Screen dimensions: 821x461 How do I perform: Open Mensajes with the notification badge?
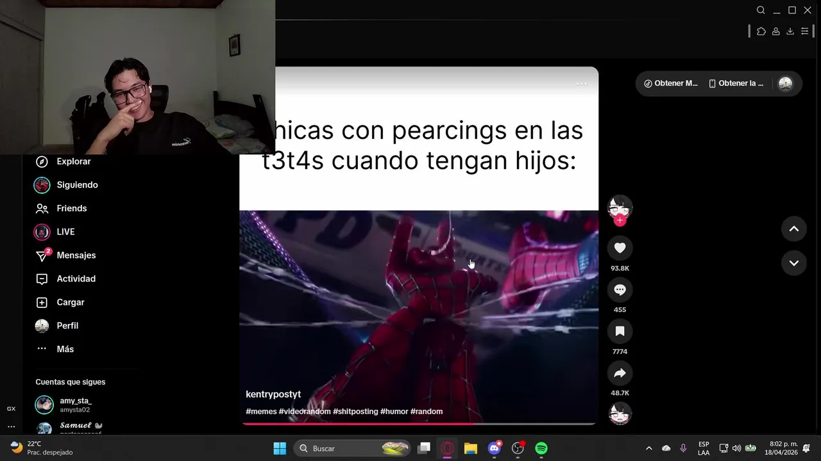click(65, 255)
